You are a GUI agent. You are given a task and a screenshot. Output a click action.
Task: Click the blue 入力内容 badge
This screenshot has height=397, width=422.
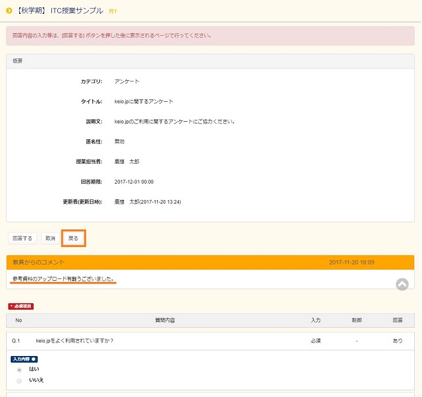(24, 359)
